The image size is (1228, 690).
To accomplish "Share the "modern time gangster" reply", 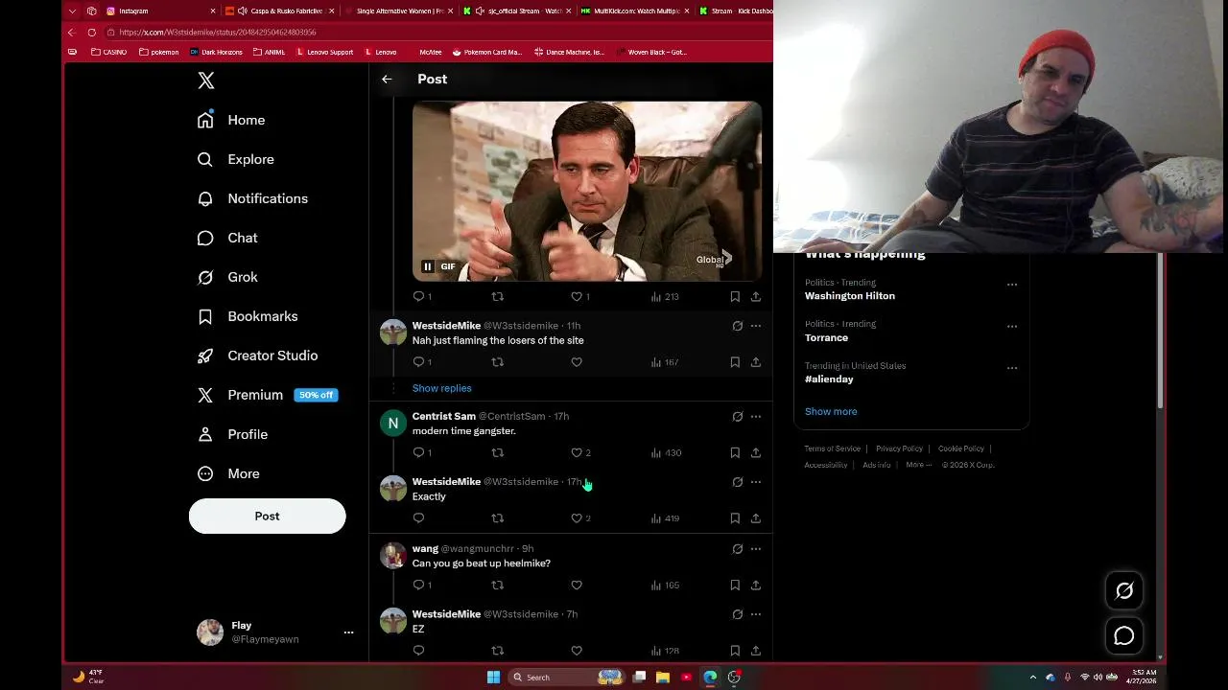I will click(756, 452).
